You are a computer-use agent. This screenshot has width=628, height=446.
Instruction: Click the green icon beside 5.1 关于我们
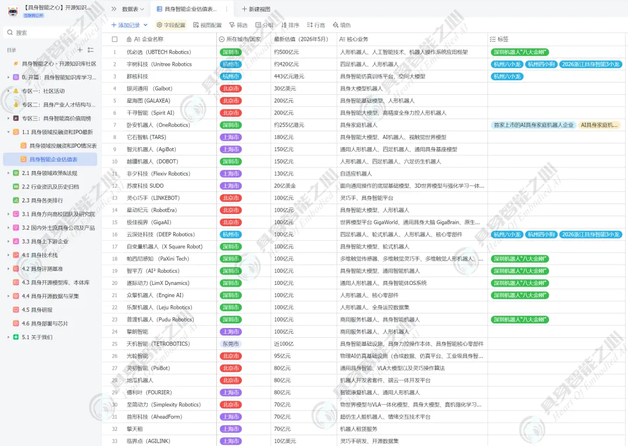coord(16,337)
